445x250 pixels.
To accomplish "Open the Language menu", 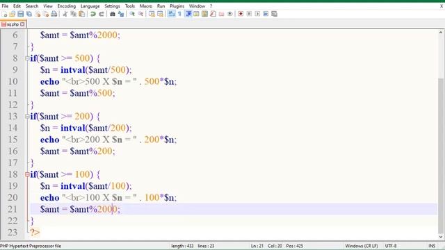I will [x=90, y=6].
